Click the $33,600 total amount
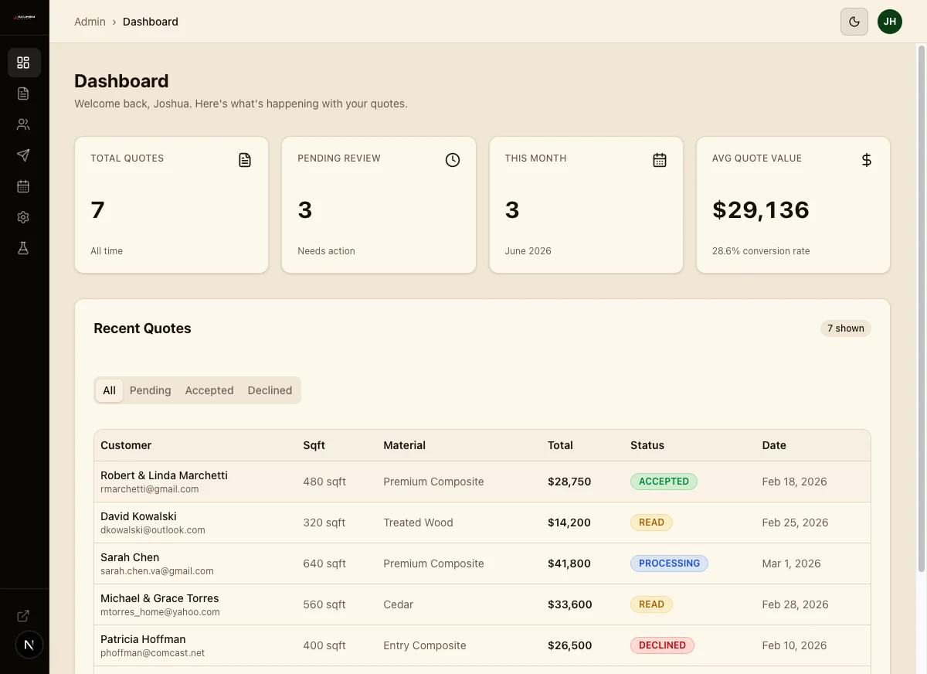The image size is (927, 674). (570, 604)
